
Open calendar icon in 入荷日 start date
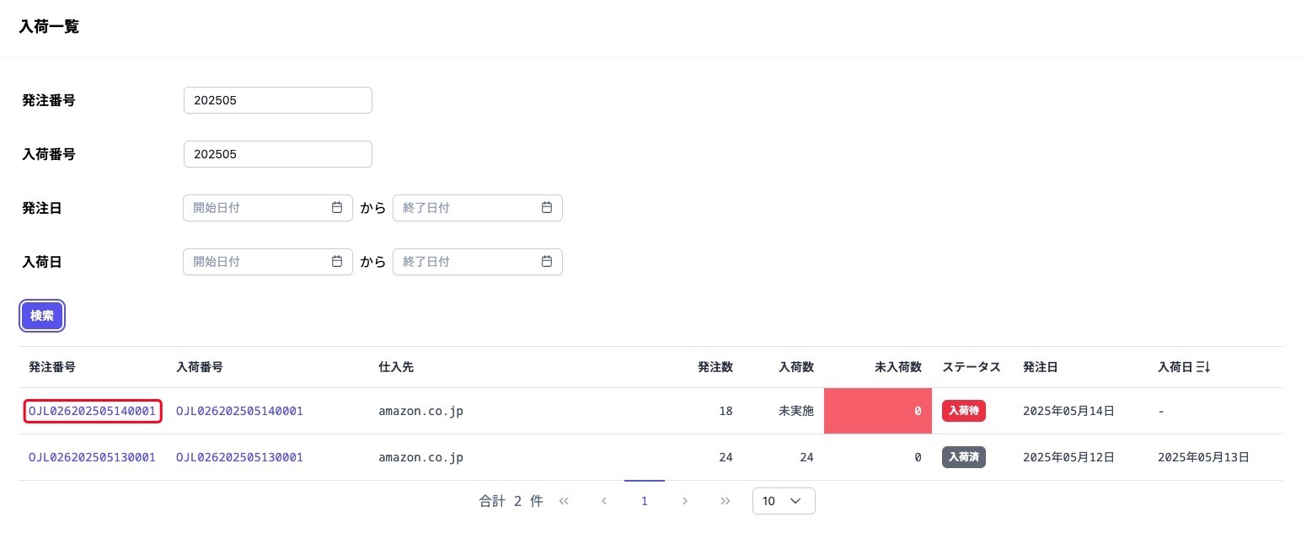click(337, 262)
